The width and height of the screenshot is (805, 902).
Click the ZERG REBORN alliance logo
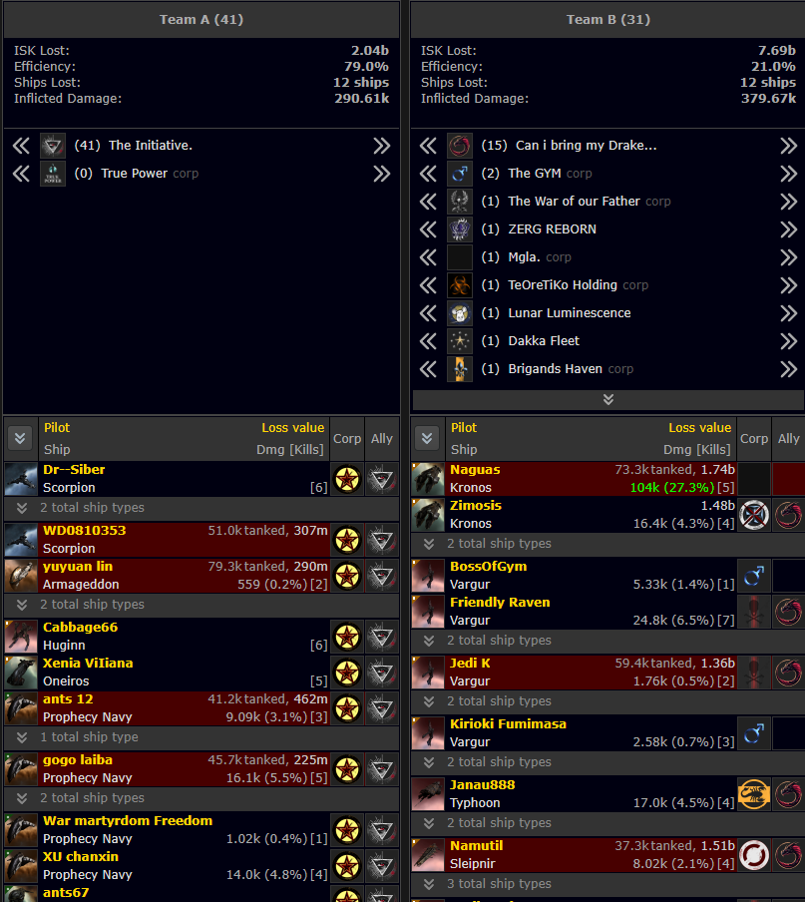tap(460, 229)
